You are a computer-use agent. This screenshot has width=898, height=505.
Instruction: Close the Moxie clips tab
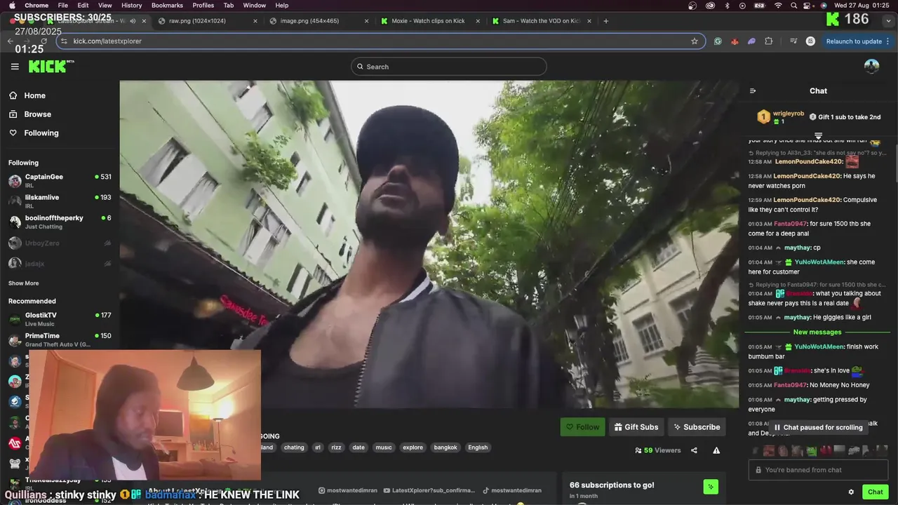click(x=478, y=21)
